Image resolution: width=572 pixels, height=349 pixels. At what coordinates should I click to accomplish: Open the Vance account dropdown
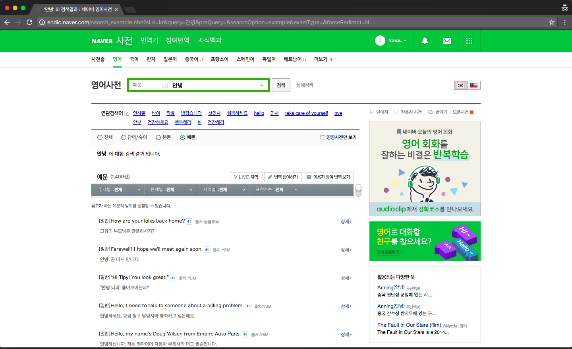tap(398, 41)
